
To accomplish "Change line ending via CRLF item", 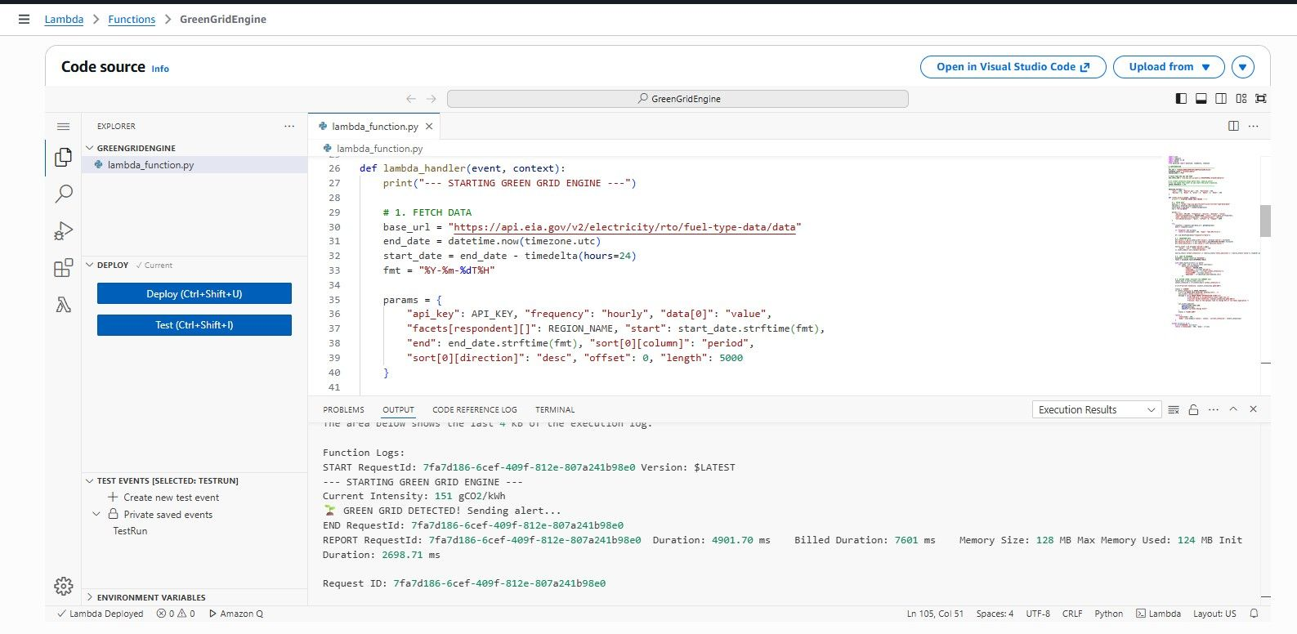I will click(x=1072, y=614).
